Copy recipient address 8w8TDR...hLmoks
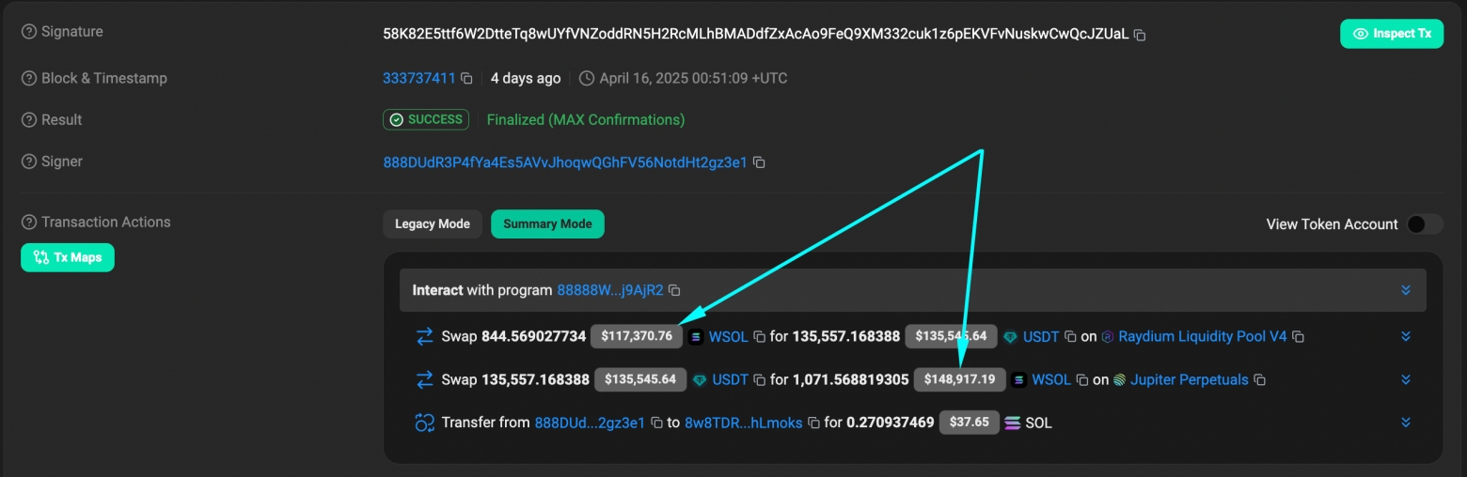 (814, 423)
